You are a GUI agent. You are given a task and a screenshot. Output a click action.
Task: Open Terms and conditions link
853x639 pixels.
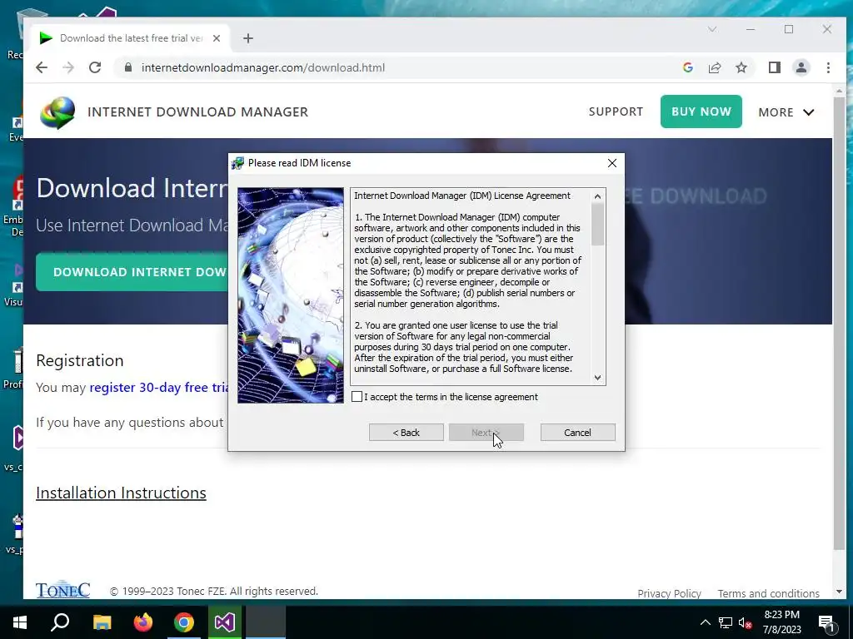pyautogui.click(x=769, y=593)
